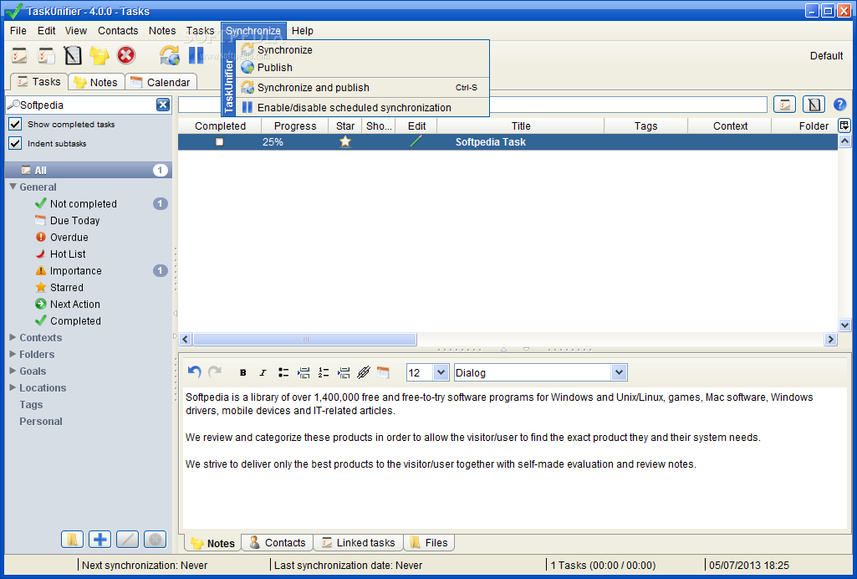Click the horizontal scrollbar thumb in task list

pyautogui.click(x=305, y=339)
